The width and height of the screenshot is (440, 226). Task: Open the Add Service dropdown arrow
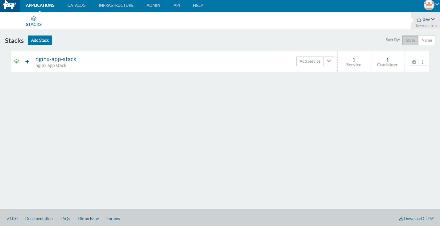(x=329, y=61)
